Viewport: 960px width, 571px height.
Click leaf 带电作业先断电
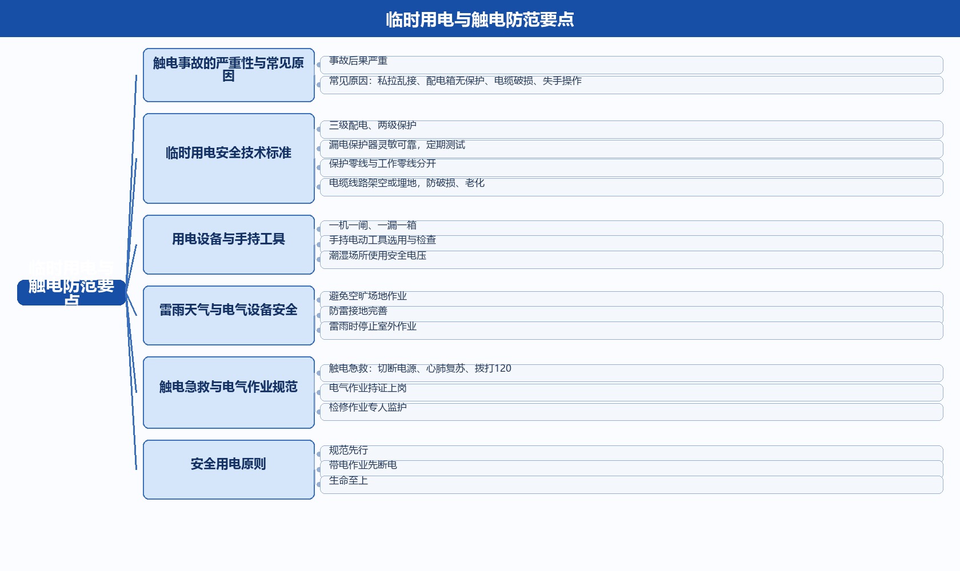(631, 469)
